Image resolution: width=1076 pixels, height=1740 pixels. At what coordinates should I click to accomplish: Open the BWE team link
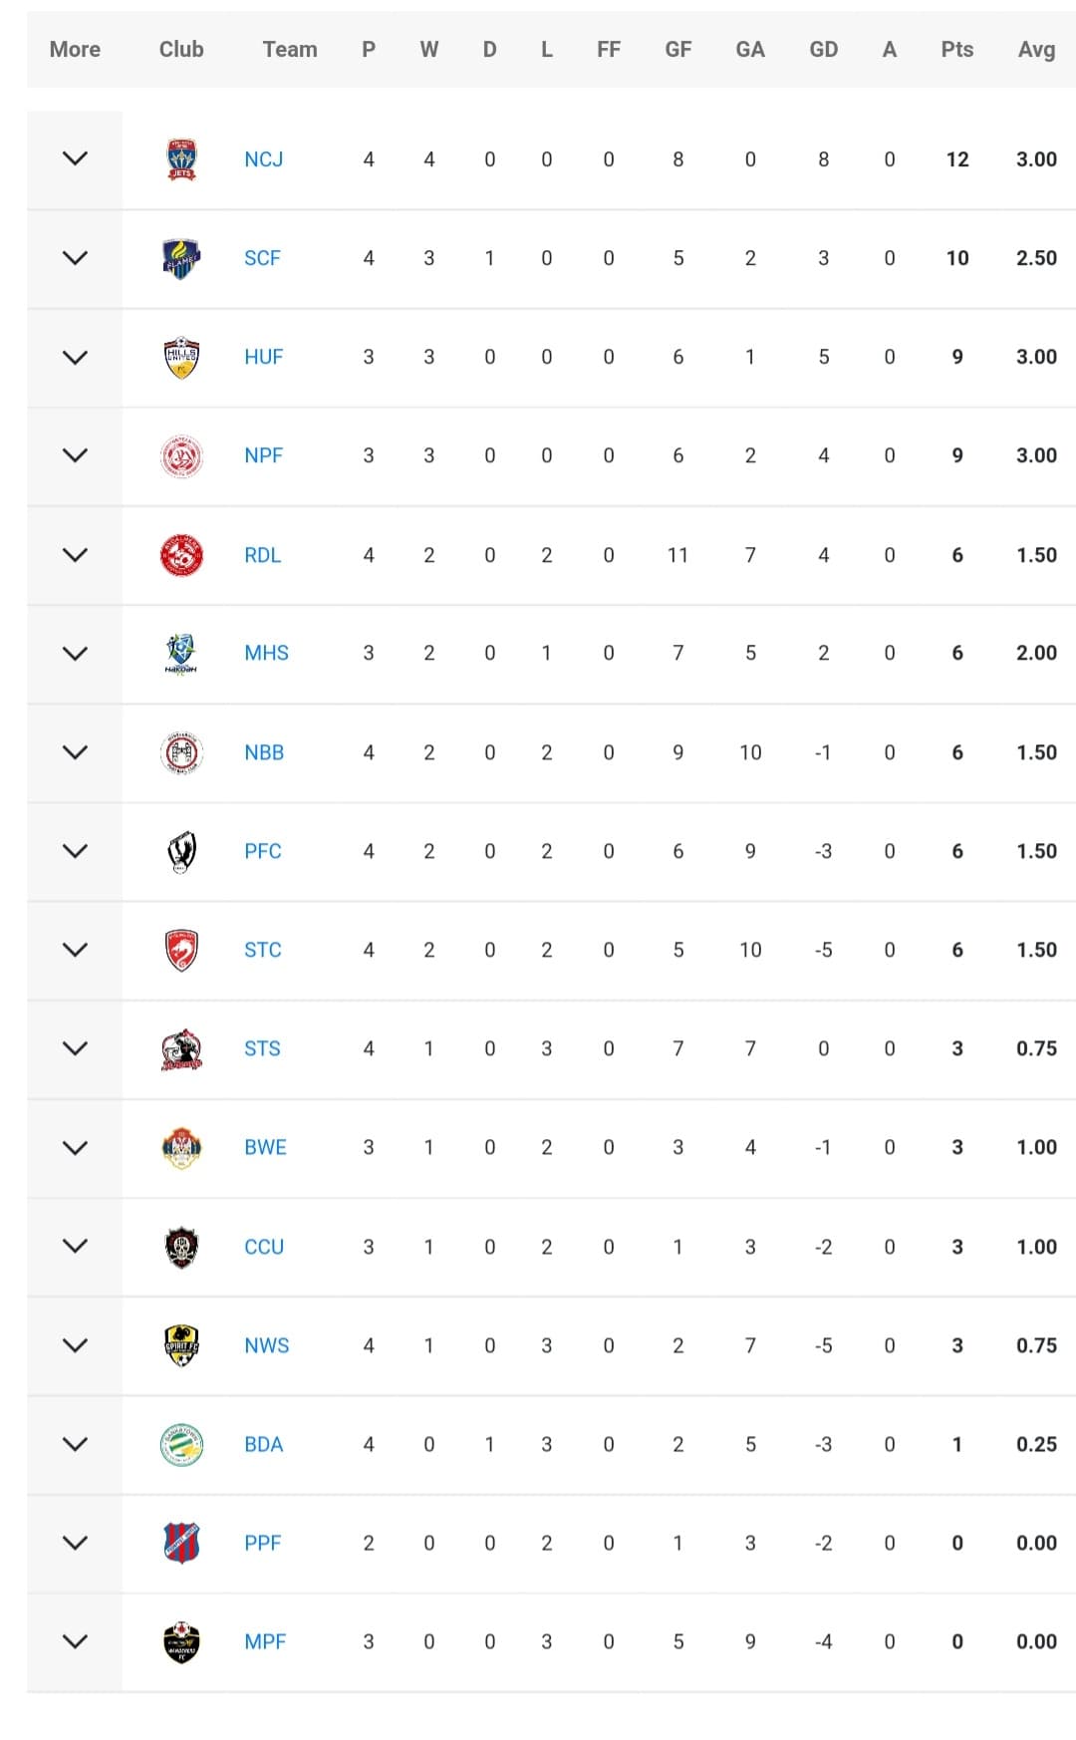point(265,1147)
